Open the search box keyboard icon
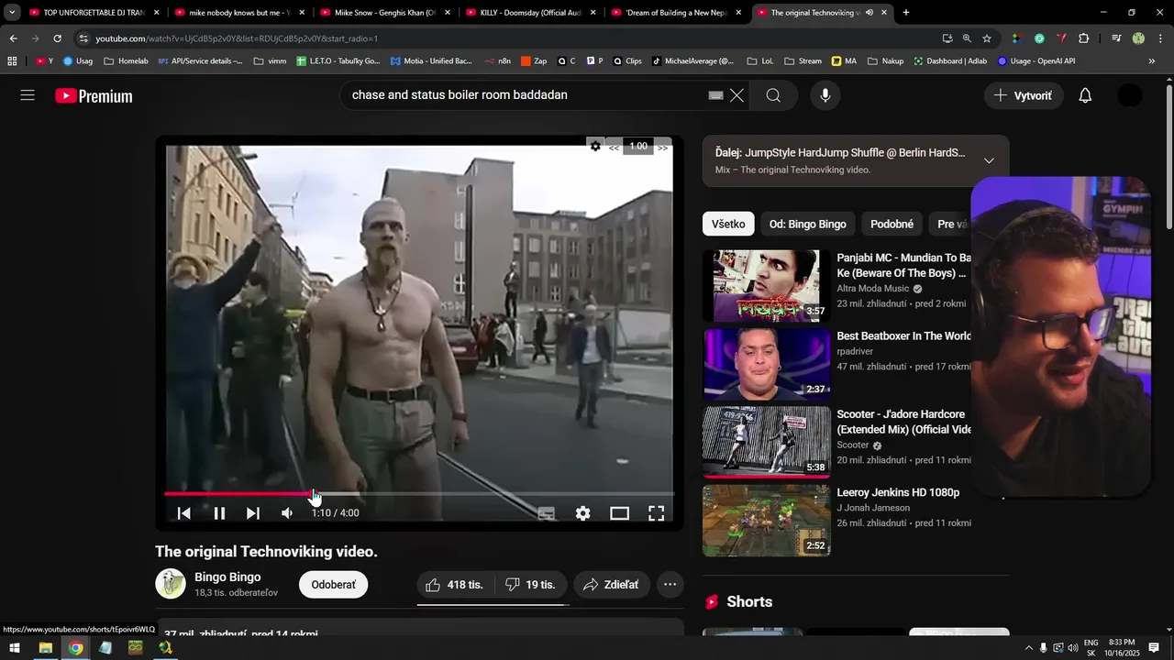Image resolution: width=1174 pixels, height=660 pixels. click(x=716, y=95)
